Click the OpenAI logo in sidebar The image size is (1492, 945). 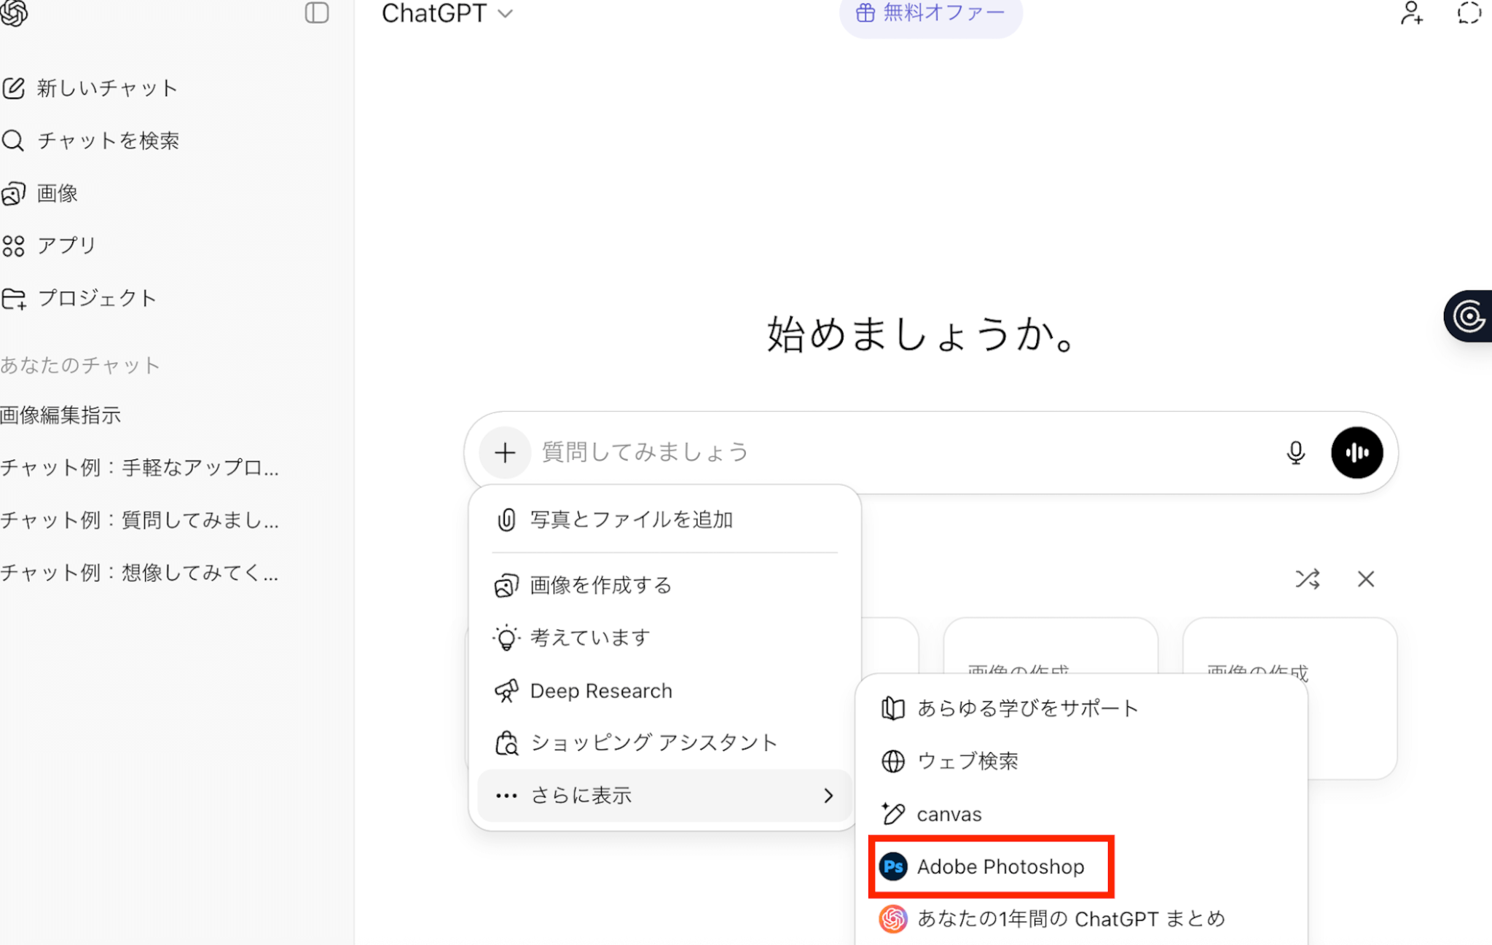[x=13, y=13]
